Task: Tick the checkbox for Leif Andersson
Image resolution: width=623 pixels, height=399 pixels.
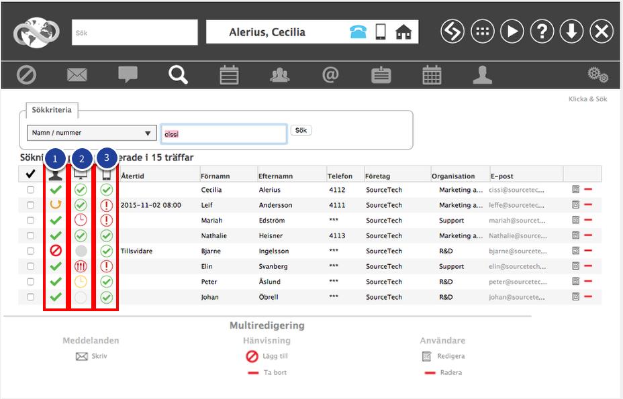Action: [x=31, y=205]
